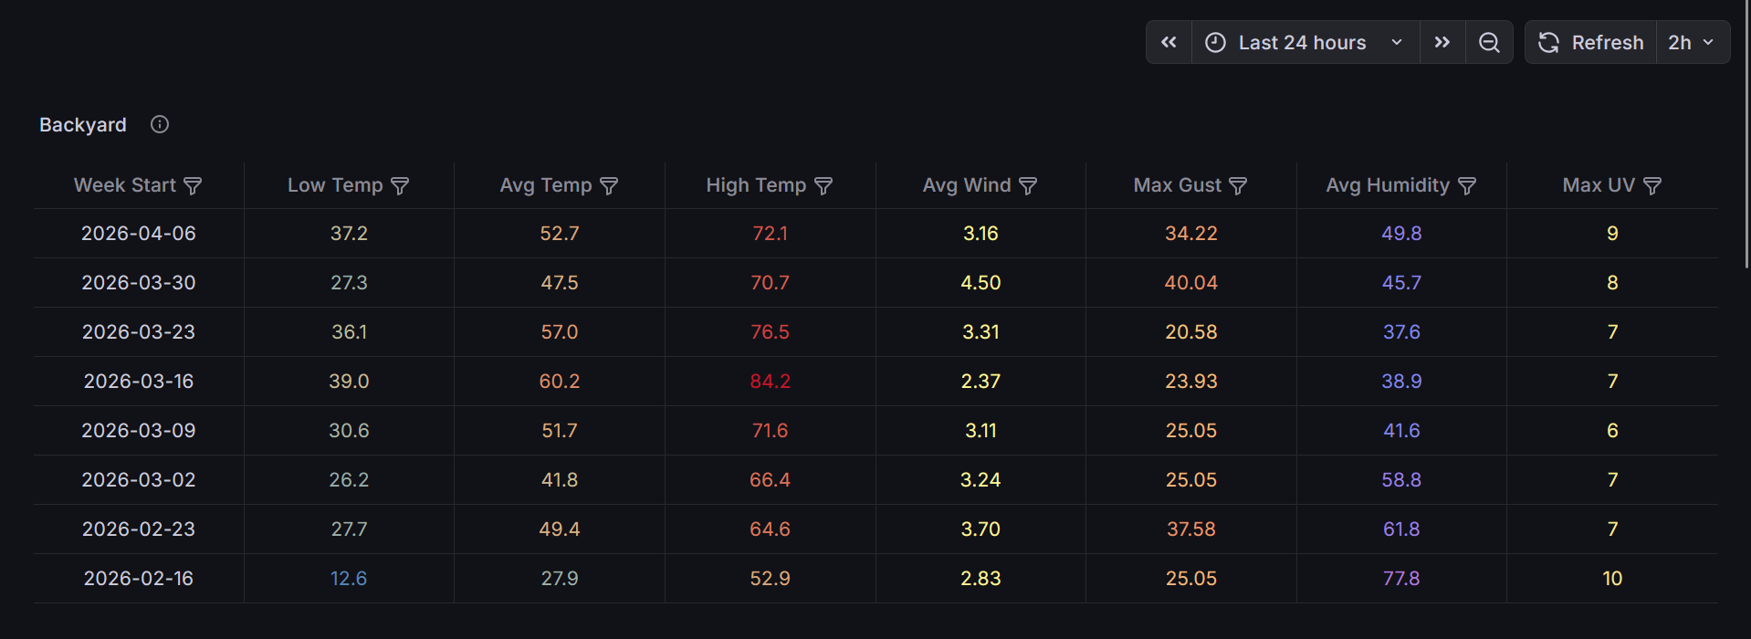Click the Backyard panel title

83,125
